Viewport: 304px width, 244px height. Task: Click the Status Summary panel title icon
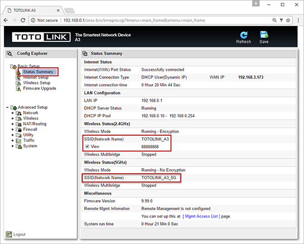pyautogui.click(x=85, y=54)
